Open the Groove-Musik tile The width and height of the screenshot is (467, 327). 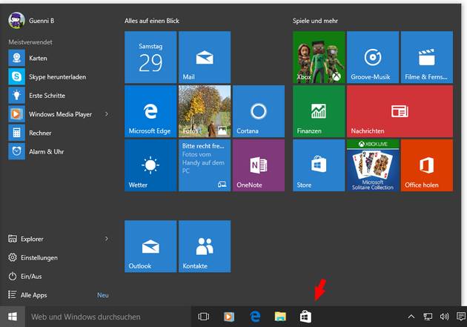[373, 57]
